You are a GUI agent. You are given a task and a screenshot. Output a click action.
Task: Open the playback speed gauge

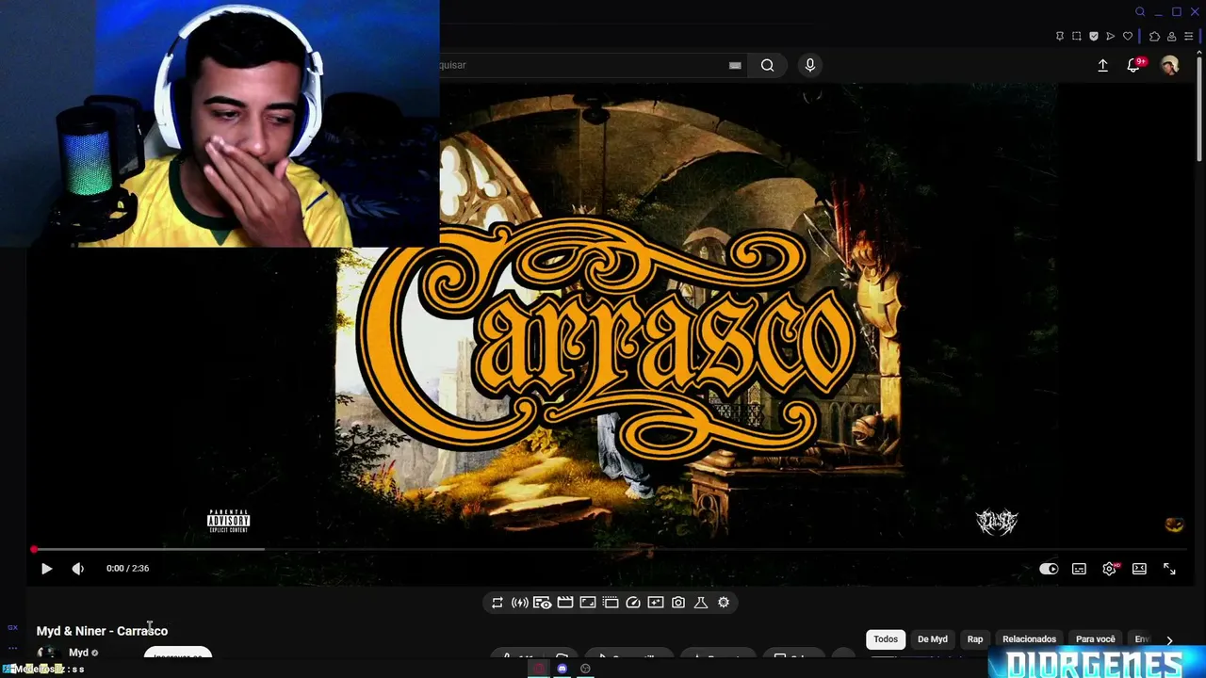[633, 603]
